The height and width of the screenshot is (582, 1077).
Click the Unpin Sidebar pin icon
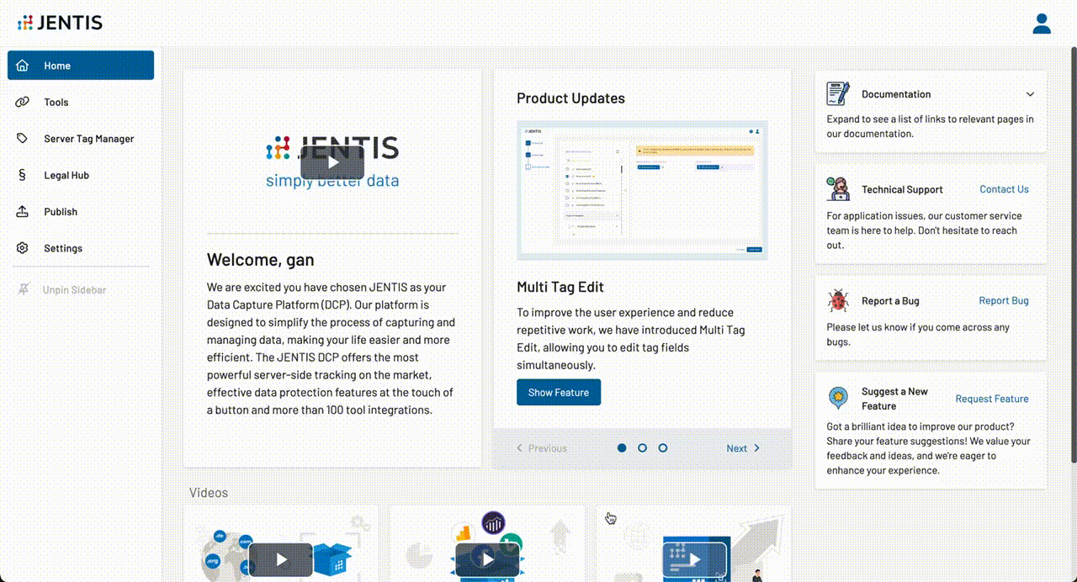23,289
